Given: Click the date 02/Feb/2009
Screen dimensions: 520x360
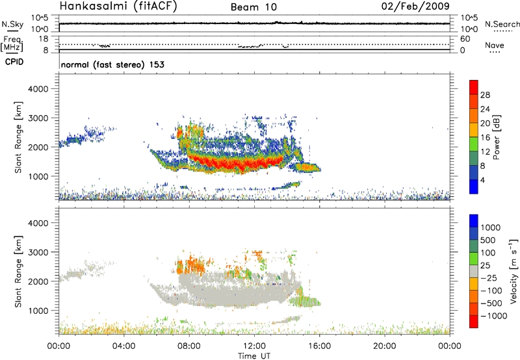Looking at the screenshot, I should pos(415,6).
